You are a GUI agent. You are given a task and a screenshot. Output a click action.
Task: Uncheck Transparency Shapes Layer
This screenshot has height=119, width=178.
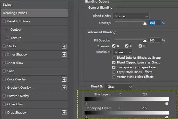pos(114,67)
